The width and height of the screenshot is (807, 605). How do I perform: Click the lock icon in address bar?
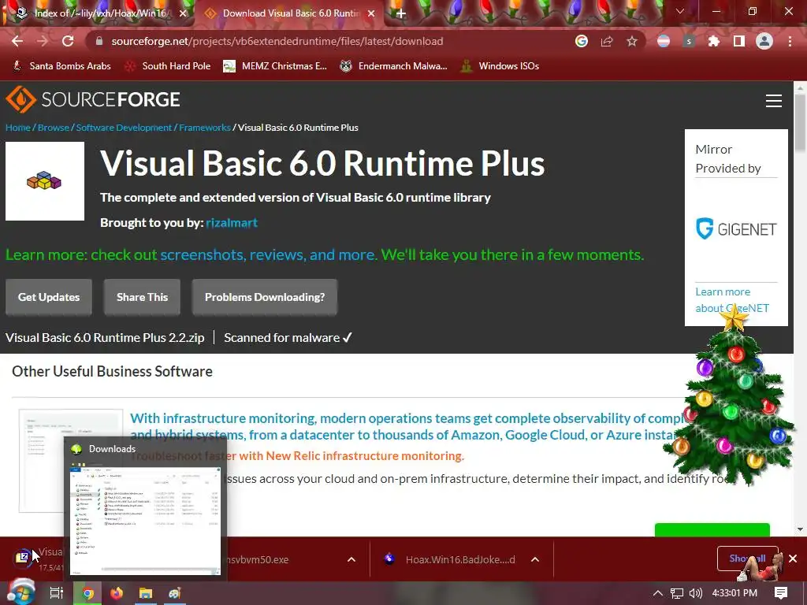(x=99, y=41)
